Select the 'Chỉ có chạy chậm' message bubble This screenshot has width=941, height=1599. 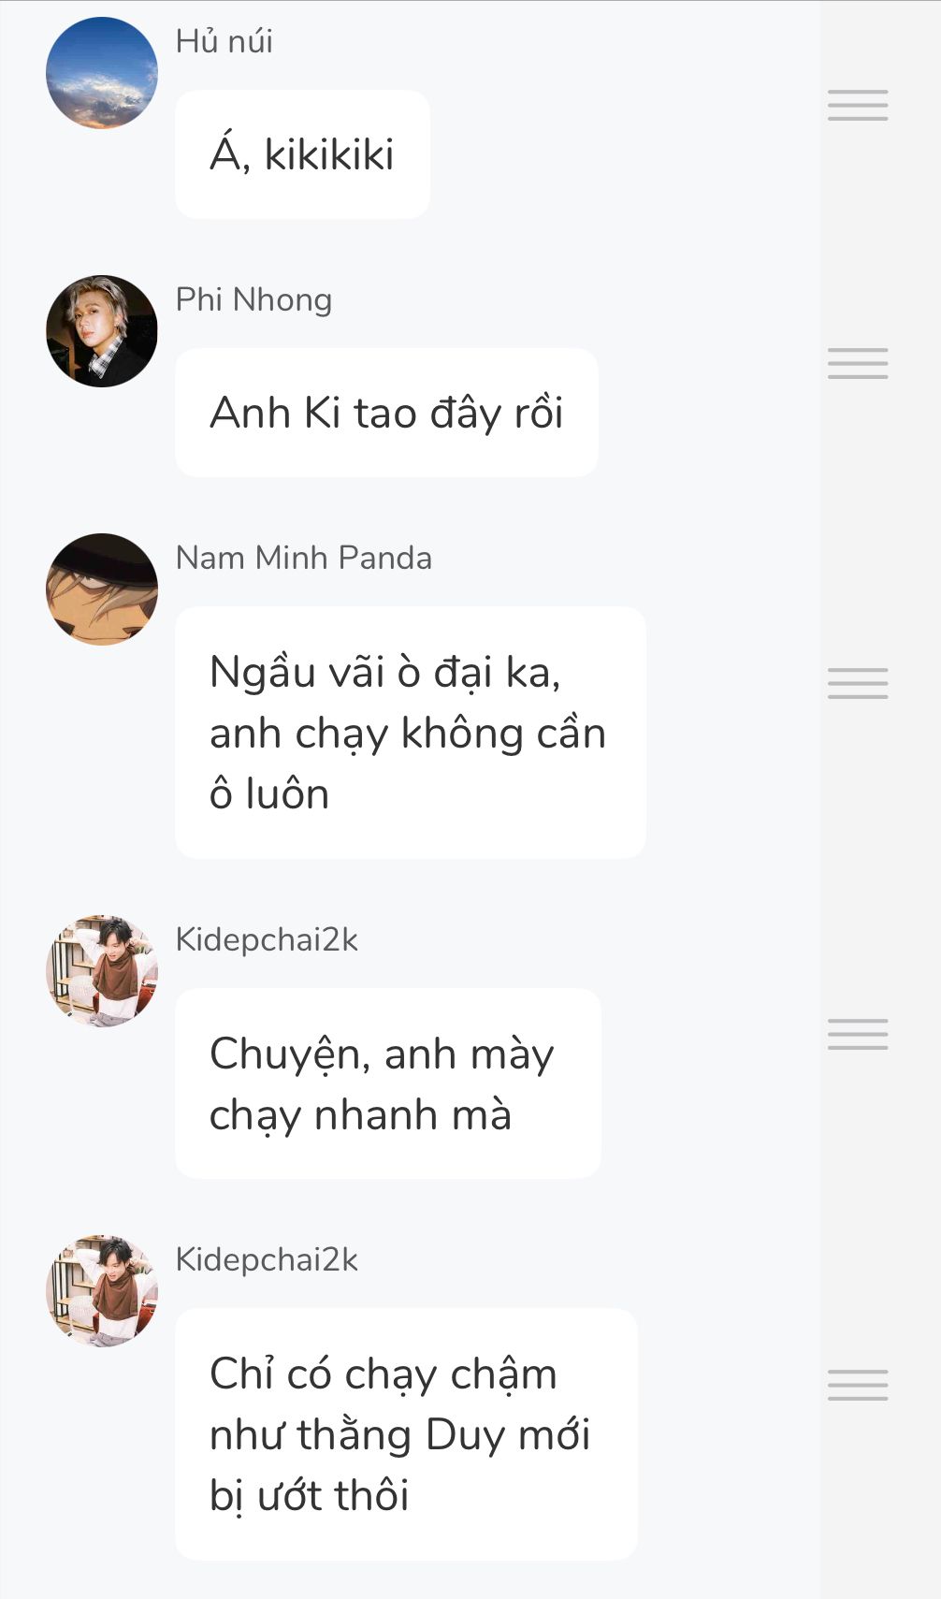pos(406,1434)
